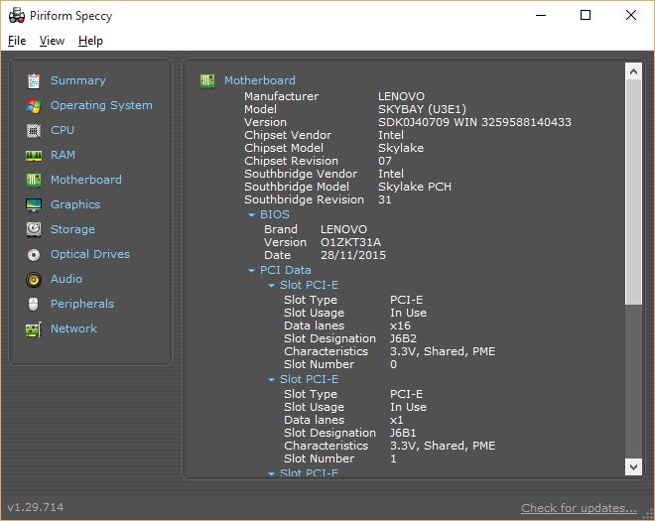
Task: Select Motherboard in the sidebar
Action: click(x=86, y=180)
